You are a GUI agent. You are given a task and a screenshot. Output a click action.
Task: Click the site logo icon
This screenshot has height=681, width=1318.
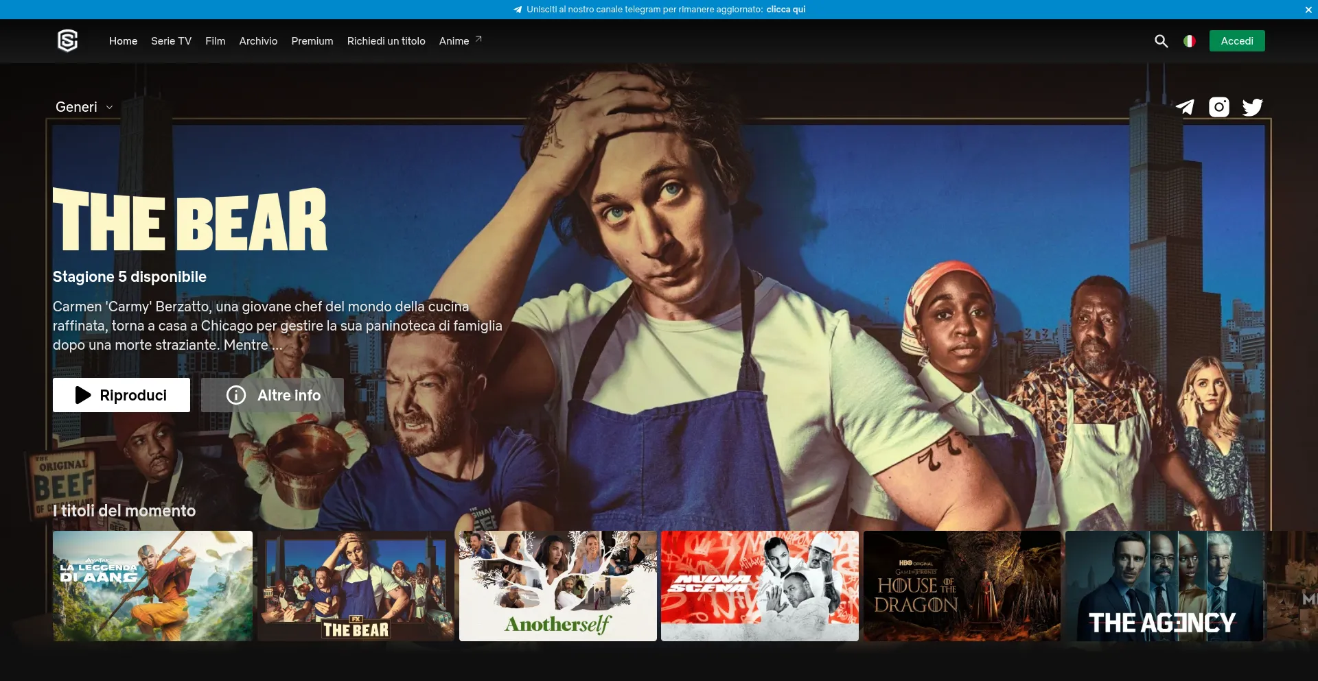tap(67, 41)
